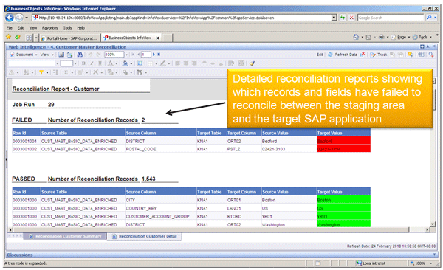Screen dimensions: 443x270
Task: Click the Edit button in report toolbar
Action: pyautogui.click(x=320, y=55)
